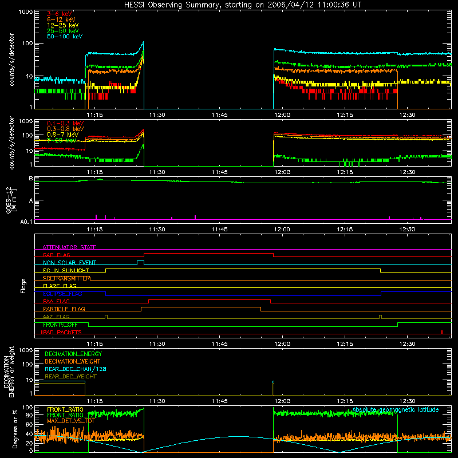
Task: Select the AAZ_FLAG label
Action: (x=56, y=317)
